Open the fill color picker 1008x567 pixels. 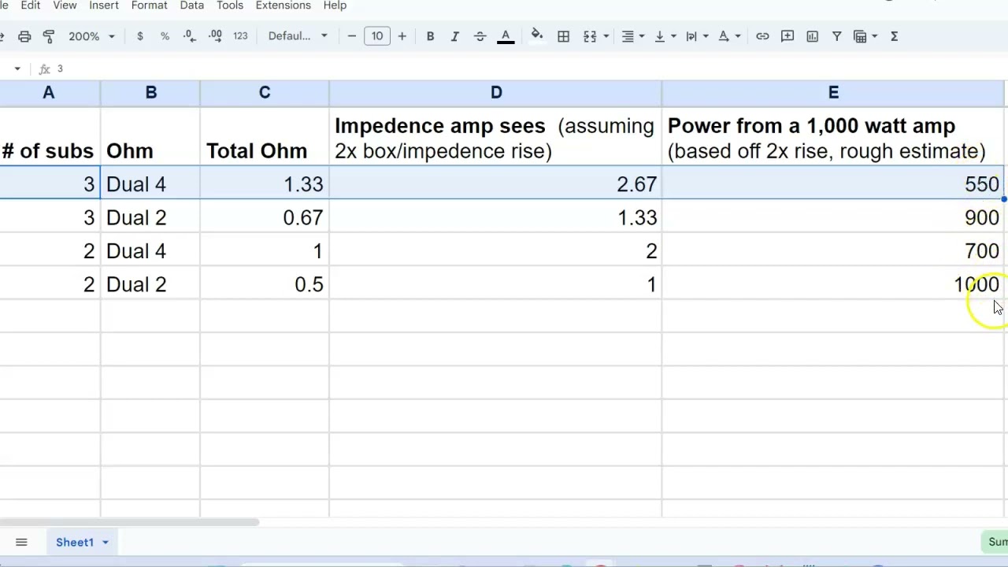(536, 36)
